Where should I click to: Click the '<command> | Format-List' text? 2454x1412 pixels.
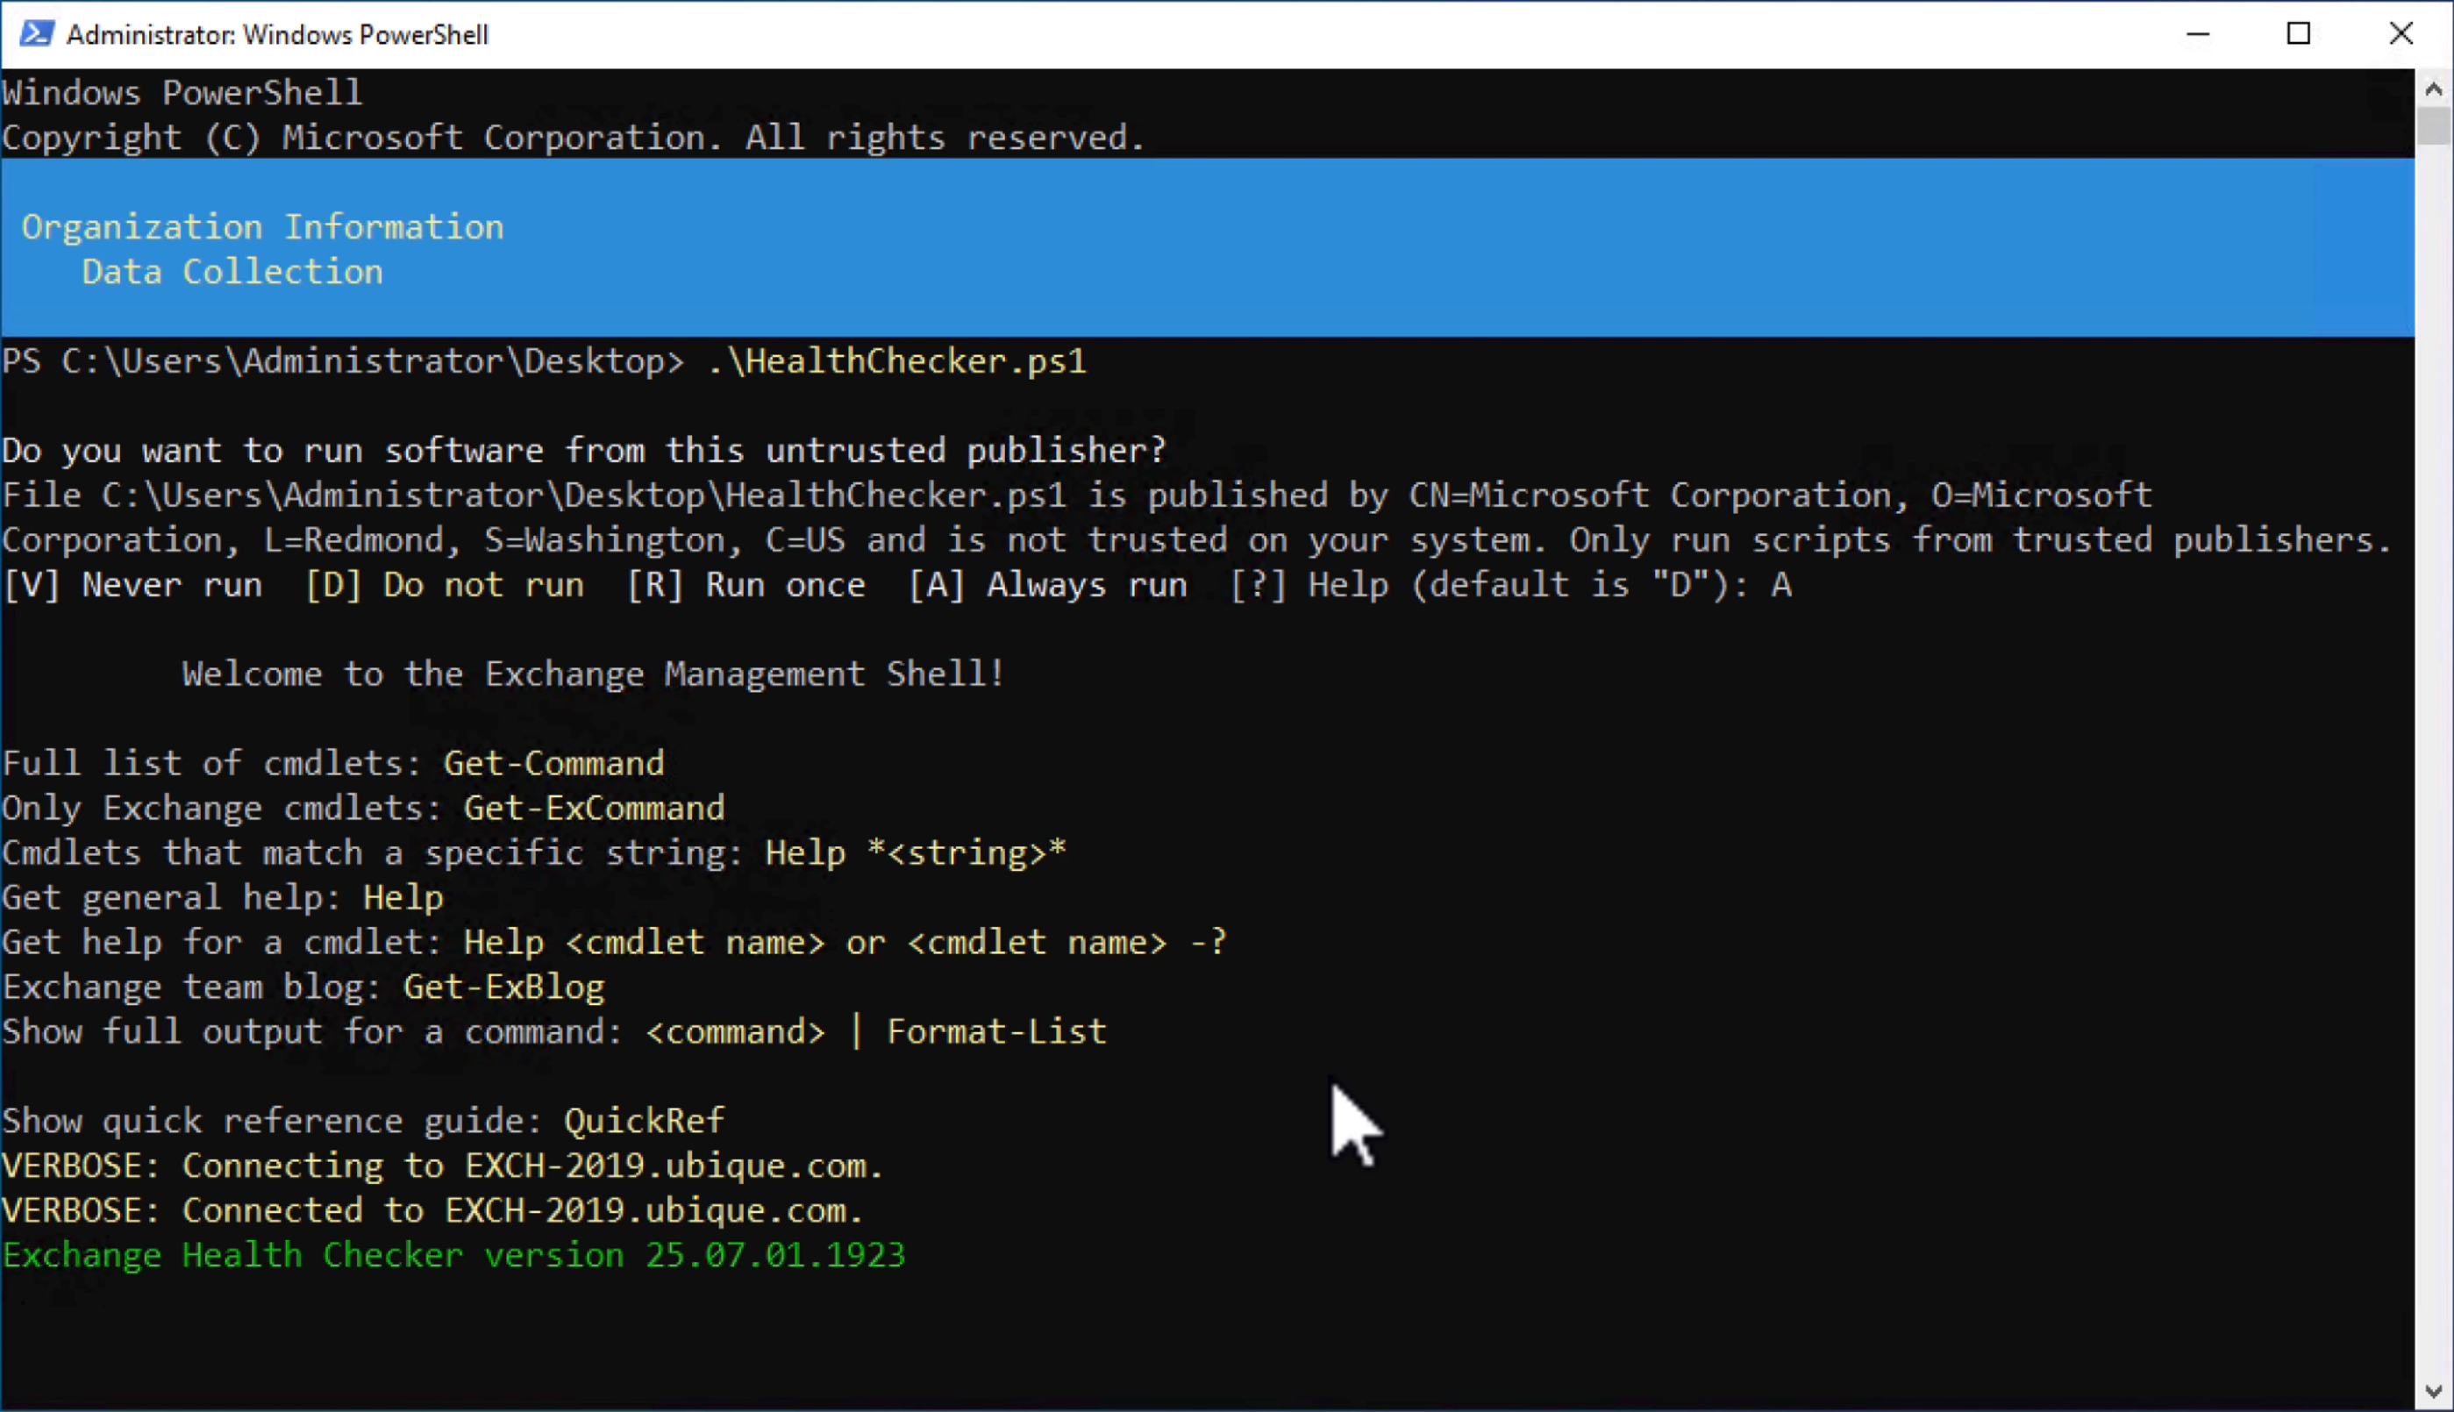pos(876,1032)
